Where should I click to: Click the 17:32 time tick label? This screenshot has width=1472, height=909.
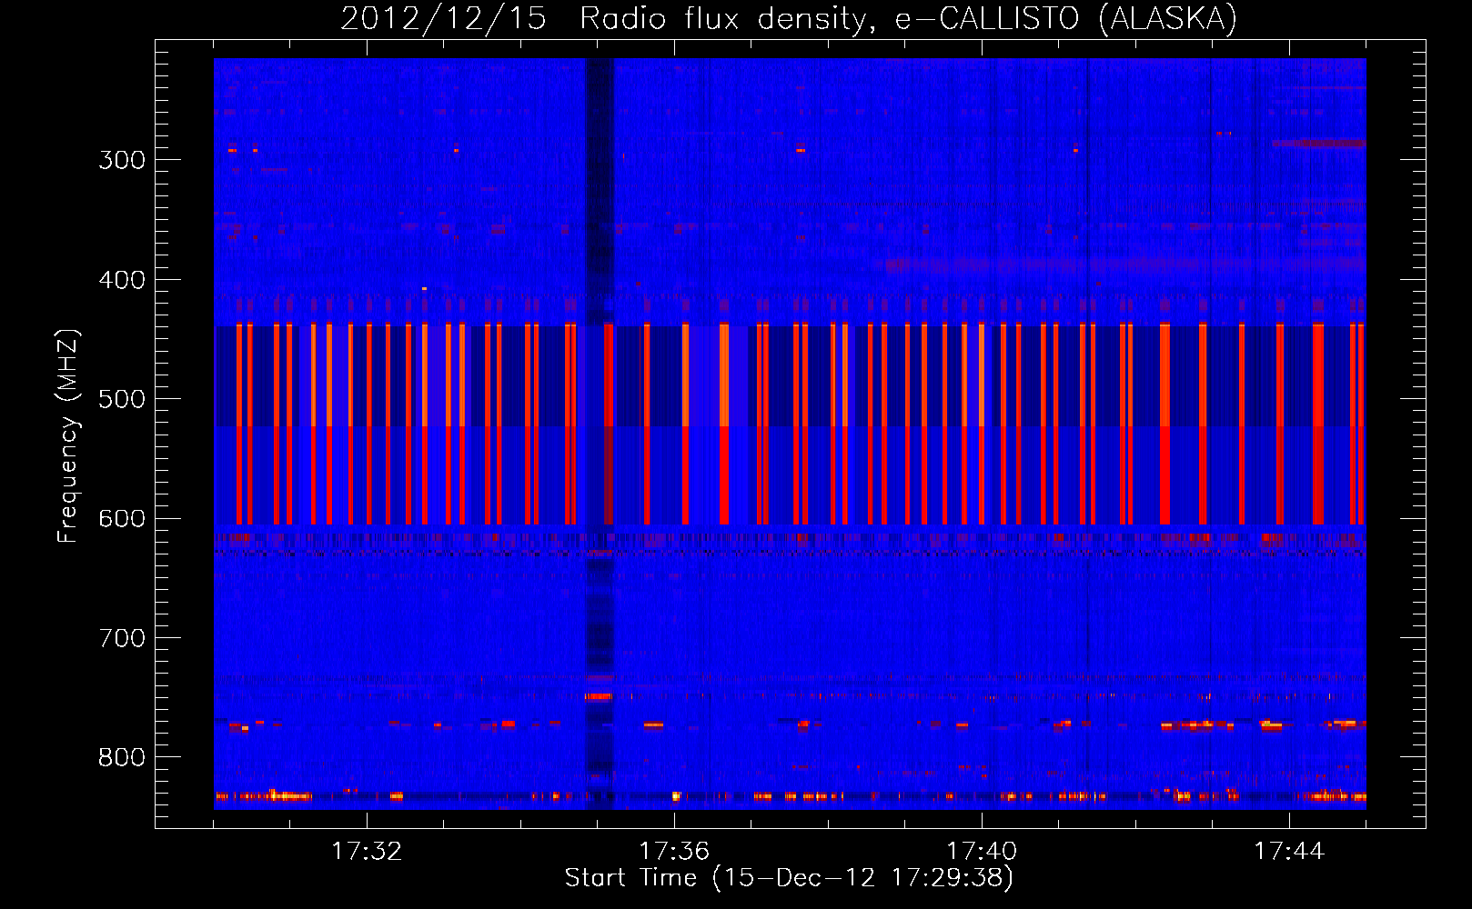click(x=367, y=852)
